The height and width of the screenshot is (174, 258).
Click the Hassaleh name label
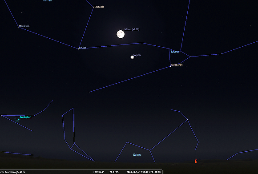click(99, 7)
